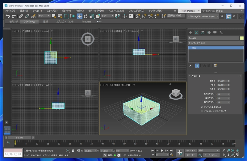247x161 pixels.
Task: Open the Utilities wrench panel tab
Action: [221, 32]
